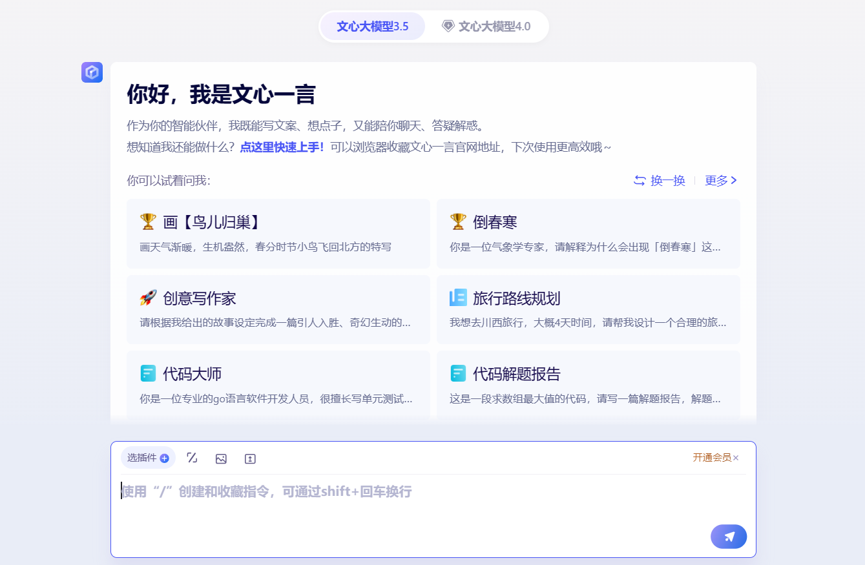Click rocket icon on 创意写作家 card
The width and height of the screenshot is (865, 565).
click(x=148, y=298)
